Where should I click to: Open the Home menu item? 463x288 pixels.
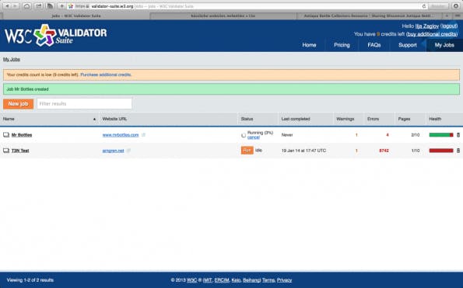[x=309, y=45]
